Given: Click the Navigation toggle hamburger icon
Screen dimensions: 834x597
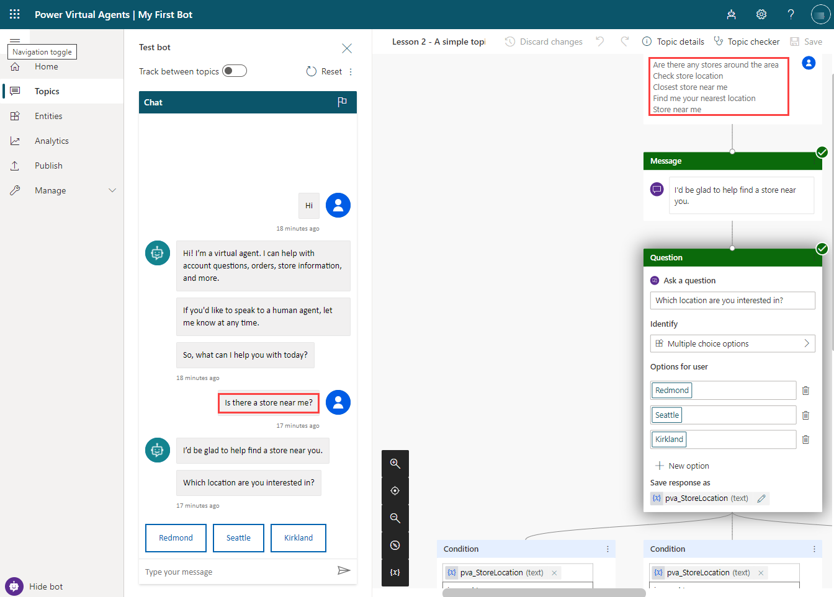Looking at the screenshot, I should pyautogui.click(x=15, y=41).
